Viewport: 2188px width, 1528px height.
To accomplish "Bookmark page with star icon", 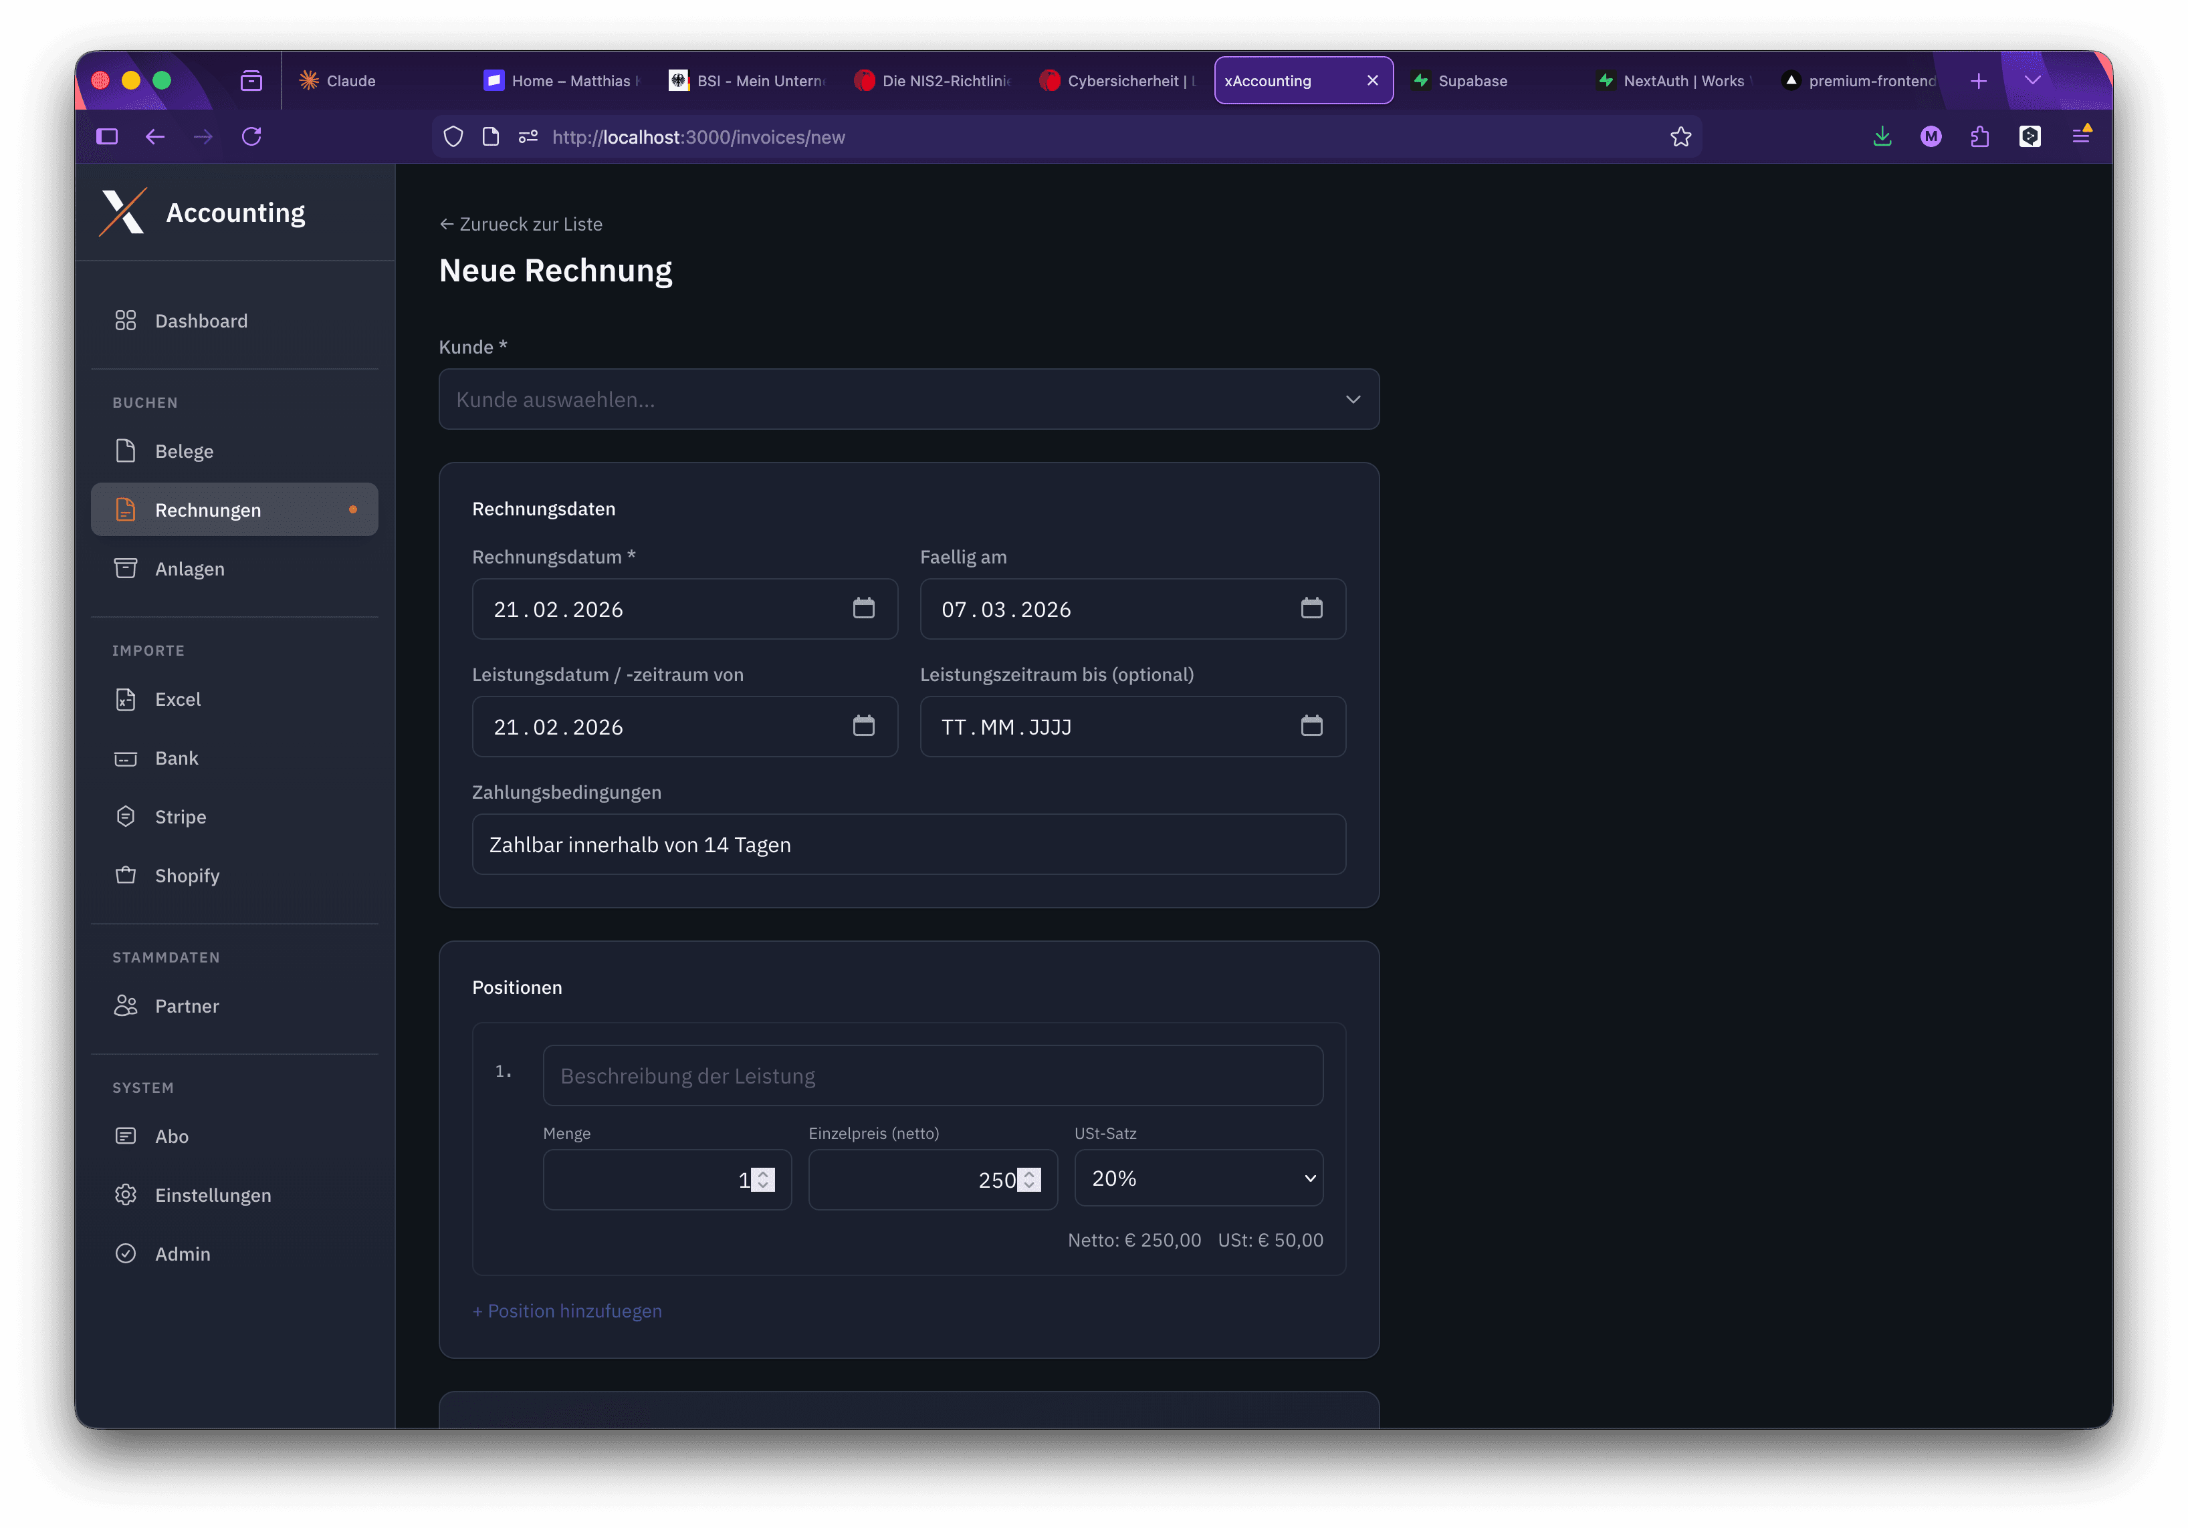I will (1680, 137).
